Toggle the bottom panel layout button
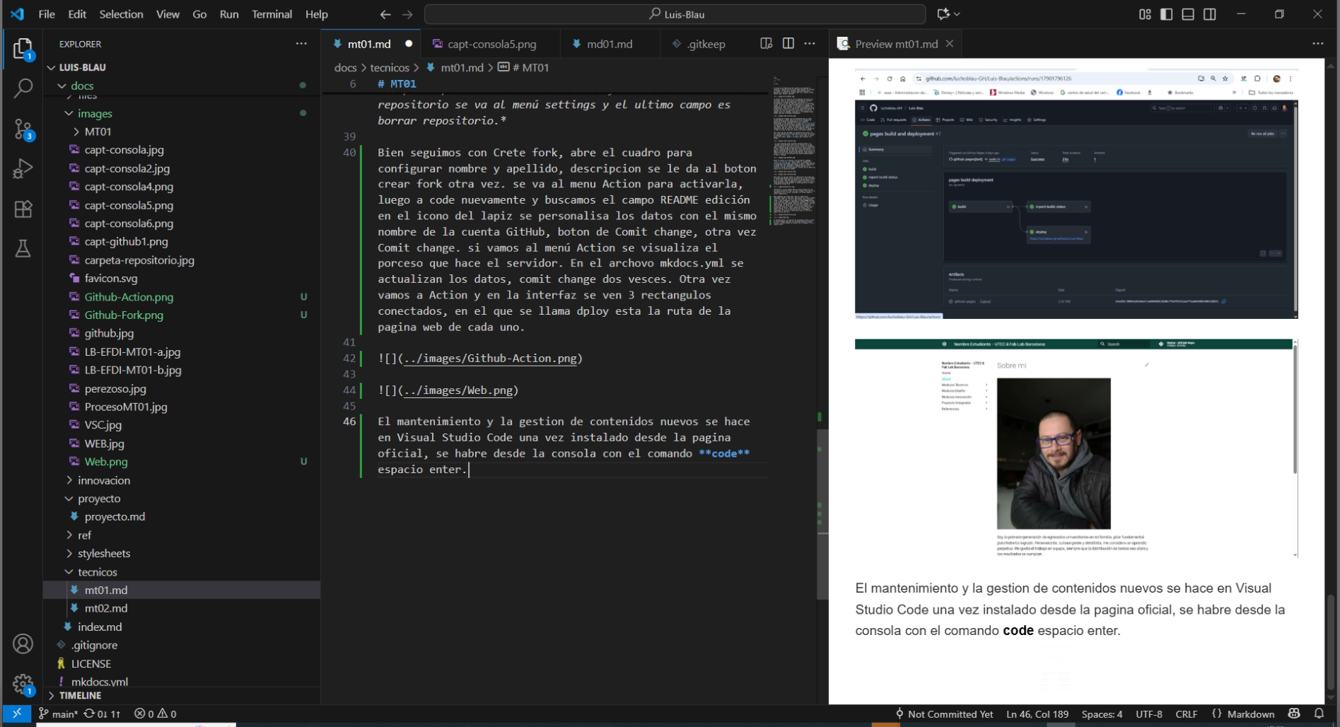The height and width of the screenshot is (727, 1340). [1188, 14]
